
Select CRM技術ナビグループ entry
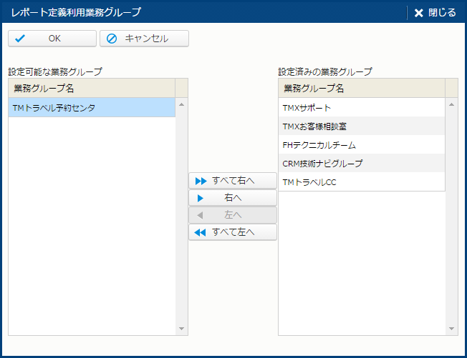tap(361, 164)
